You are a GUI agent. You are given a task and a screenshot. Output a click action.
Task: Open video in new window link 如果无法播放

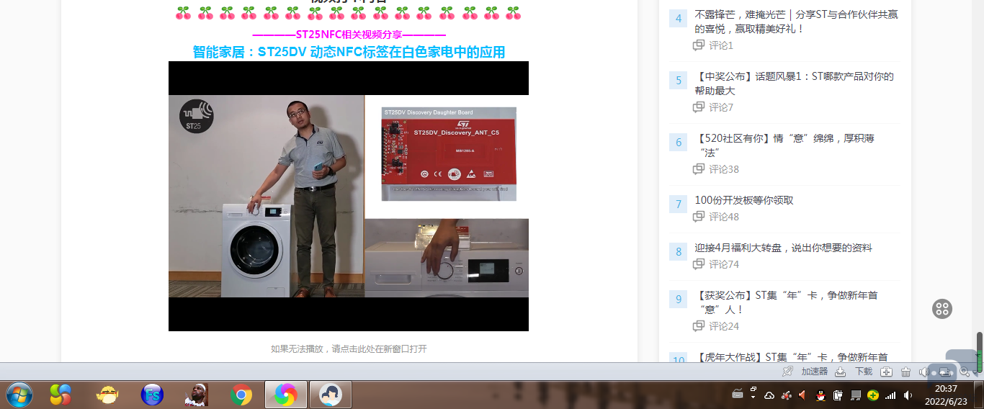(349, 349)
